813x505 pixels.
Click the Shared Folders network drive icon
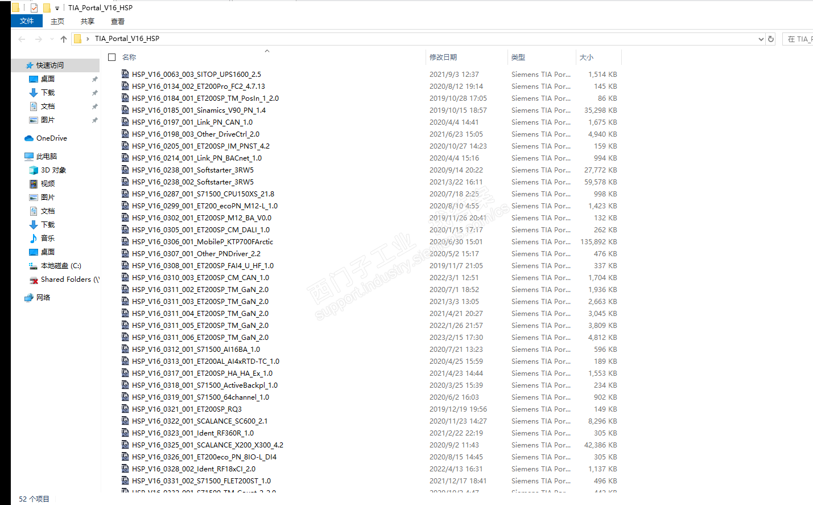(x=34, y=280)
